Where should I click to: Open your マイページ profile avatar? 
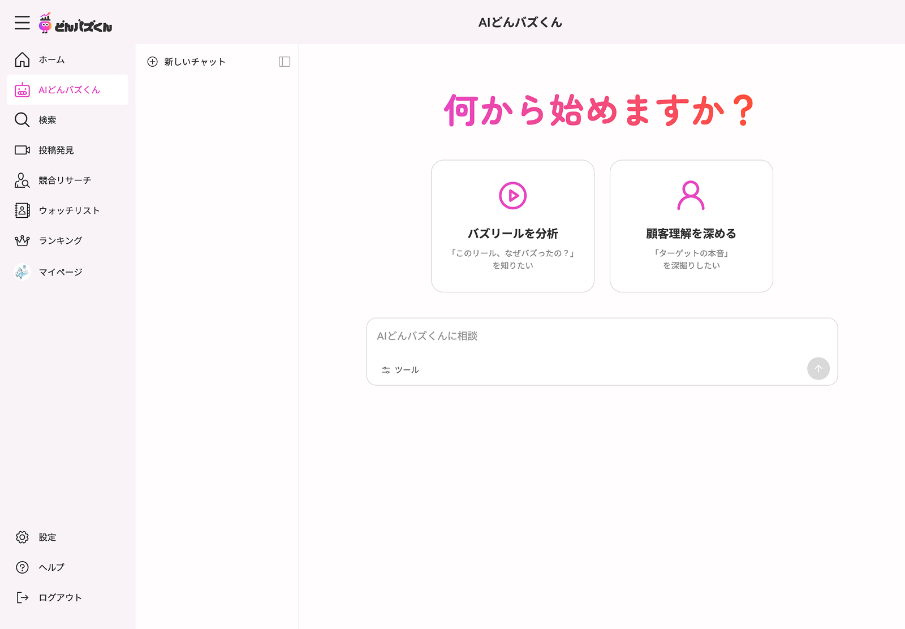click(21, 272)
